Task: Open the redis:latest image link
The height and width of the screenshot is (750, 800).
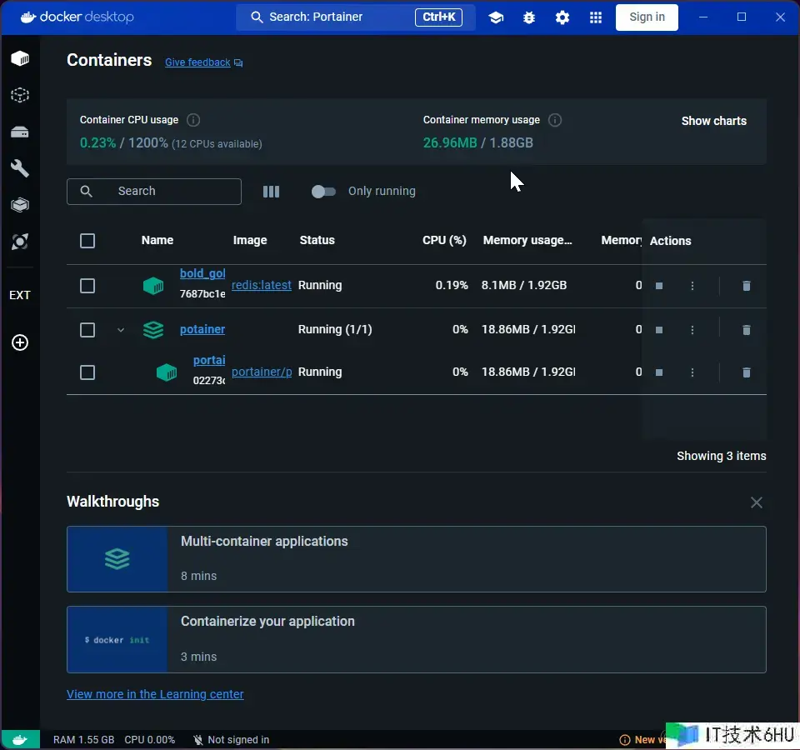Action: (262, 285)
